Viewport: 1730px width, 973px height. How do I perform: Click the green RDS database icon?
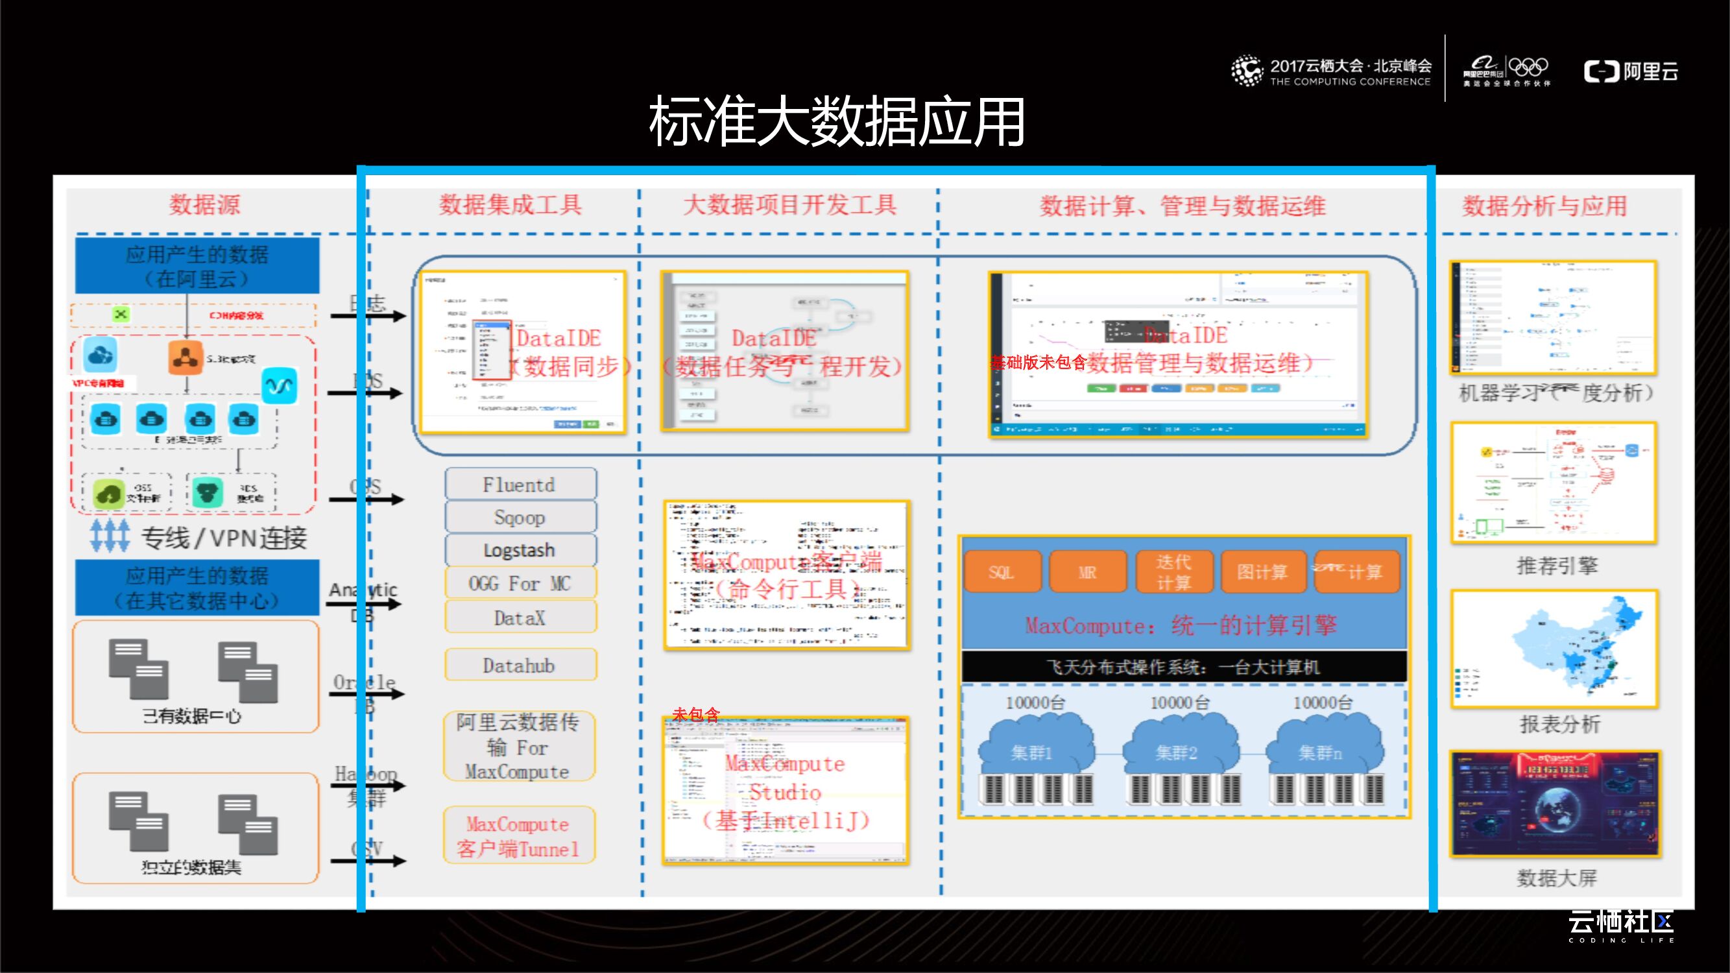[x=208, y=494]
